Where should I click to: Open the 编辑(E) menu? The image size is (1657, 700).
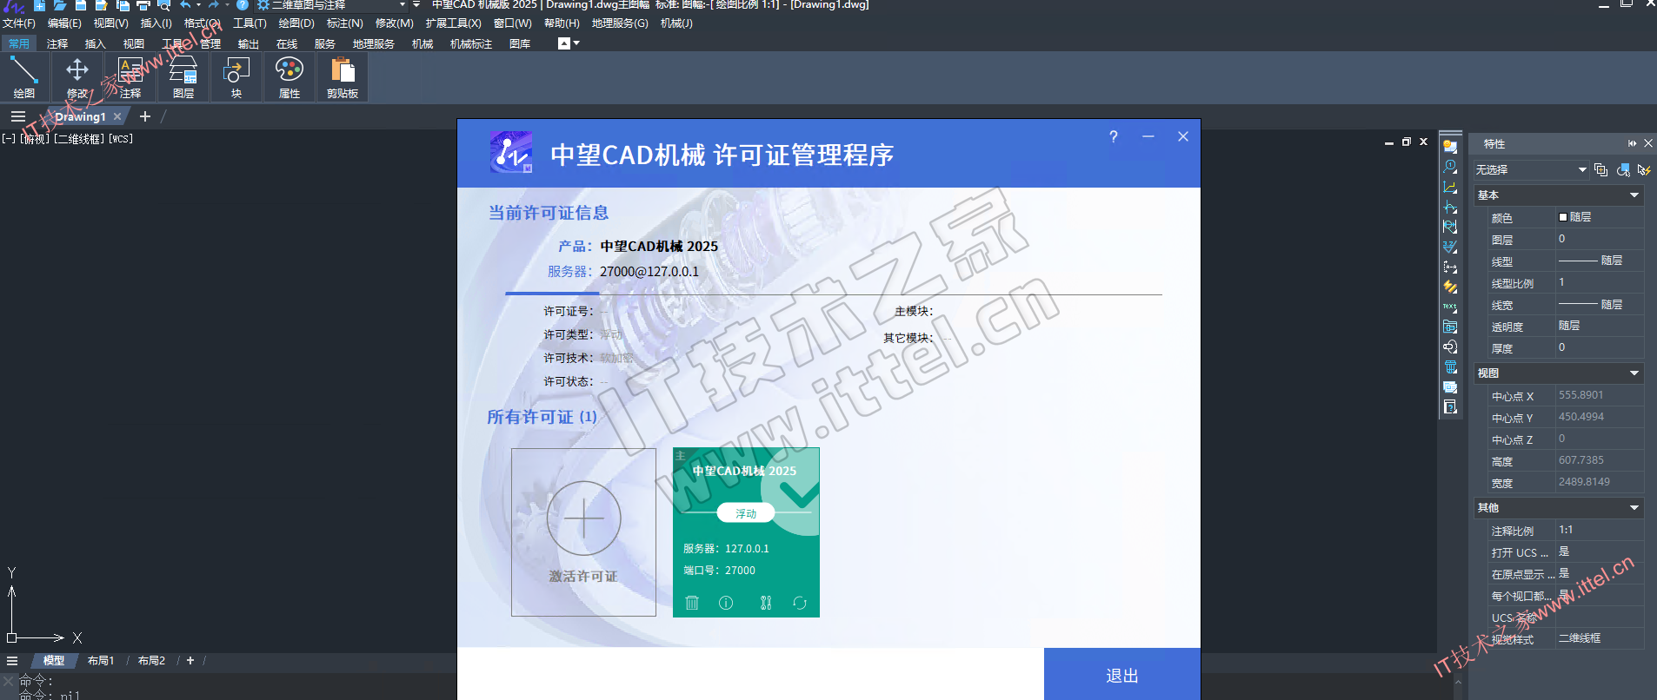tap(64, 23)
